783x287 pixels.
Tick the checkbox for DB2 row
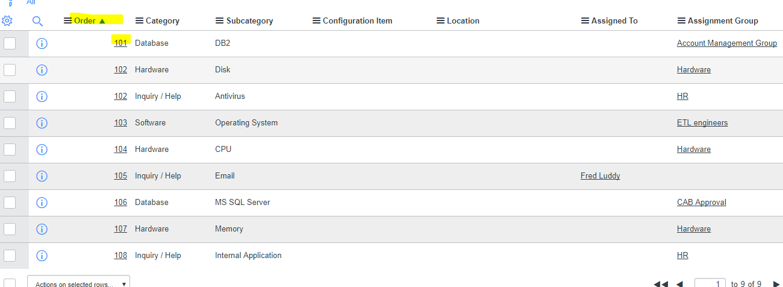pos(10,43)
